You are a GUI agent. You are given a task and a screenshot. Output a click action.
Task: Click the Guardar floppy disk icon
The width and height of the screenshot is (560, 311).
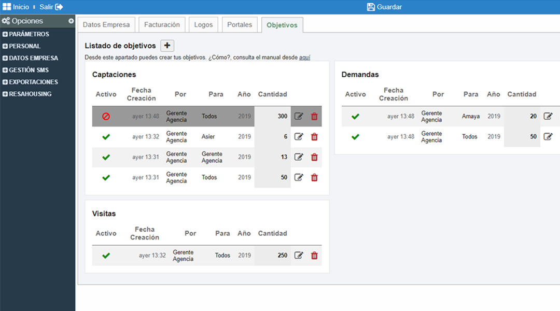[x=371, y=7]
